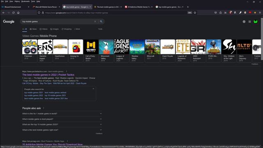
Task: Open the zoom level indicator in address bar
Action: 190,13
